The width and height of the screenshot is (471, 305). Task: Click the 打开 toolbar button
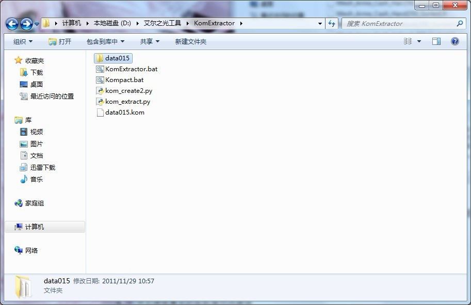pyautogui.click(x=60, y=41)
